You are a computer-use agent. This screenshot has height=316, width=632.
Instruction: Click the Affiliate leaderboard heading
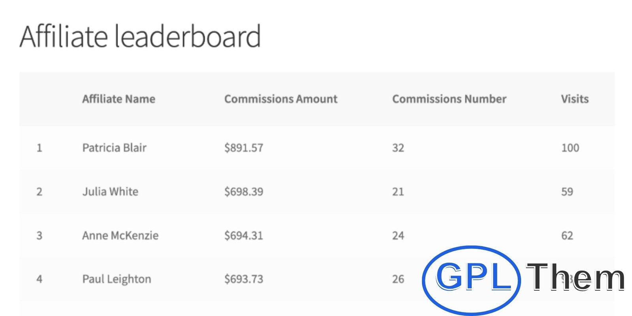pyautogui.click(x=140, y=36)
